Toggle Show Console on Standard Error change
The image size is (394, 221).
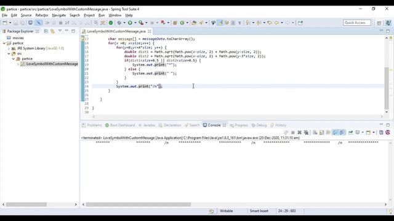[342, 133]
